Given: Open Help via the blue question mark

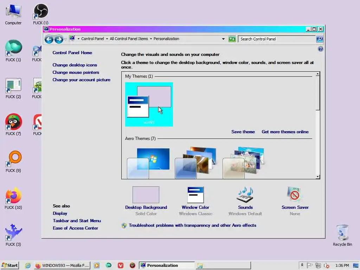Looking at the screenshot, I should (320, 49).
